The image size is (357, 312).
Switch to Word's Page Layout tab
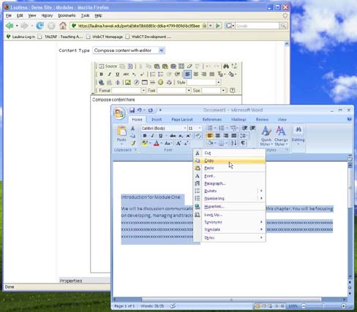pos(182,119)
